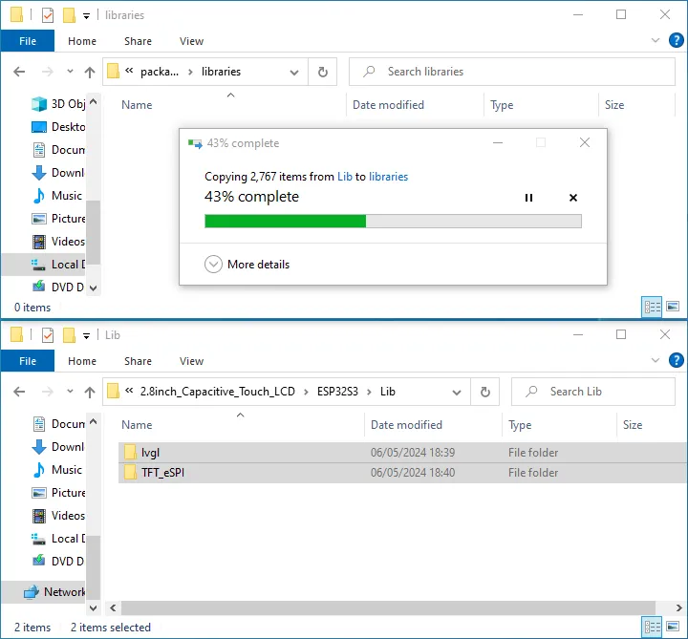The width and height of the screenshot is (688, 639).
Task: Open recent locations dropdown in libraries window
Action: (x=70, y=71)
